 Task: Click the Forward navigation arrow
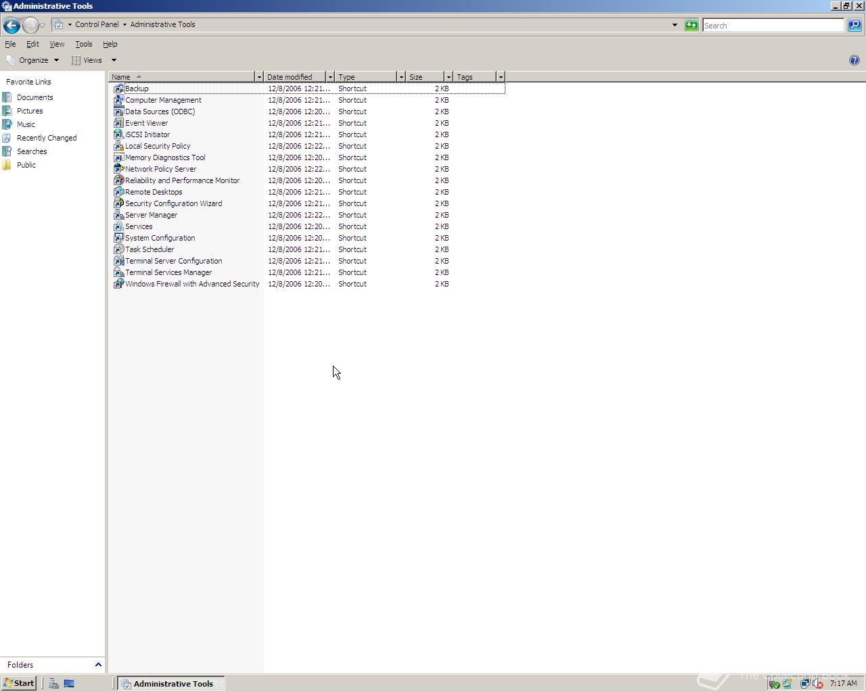pos(30,25)
